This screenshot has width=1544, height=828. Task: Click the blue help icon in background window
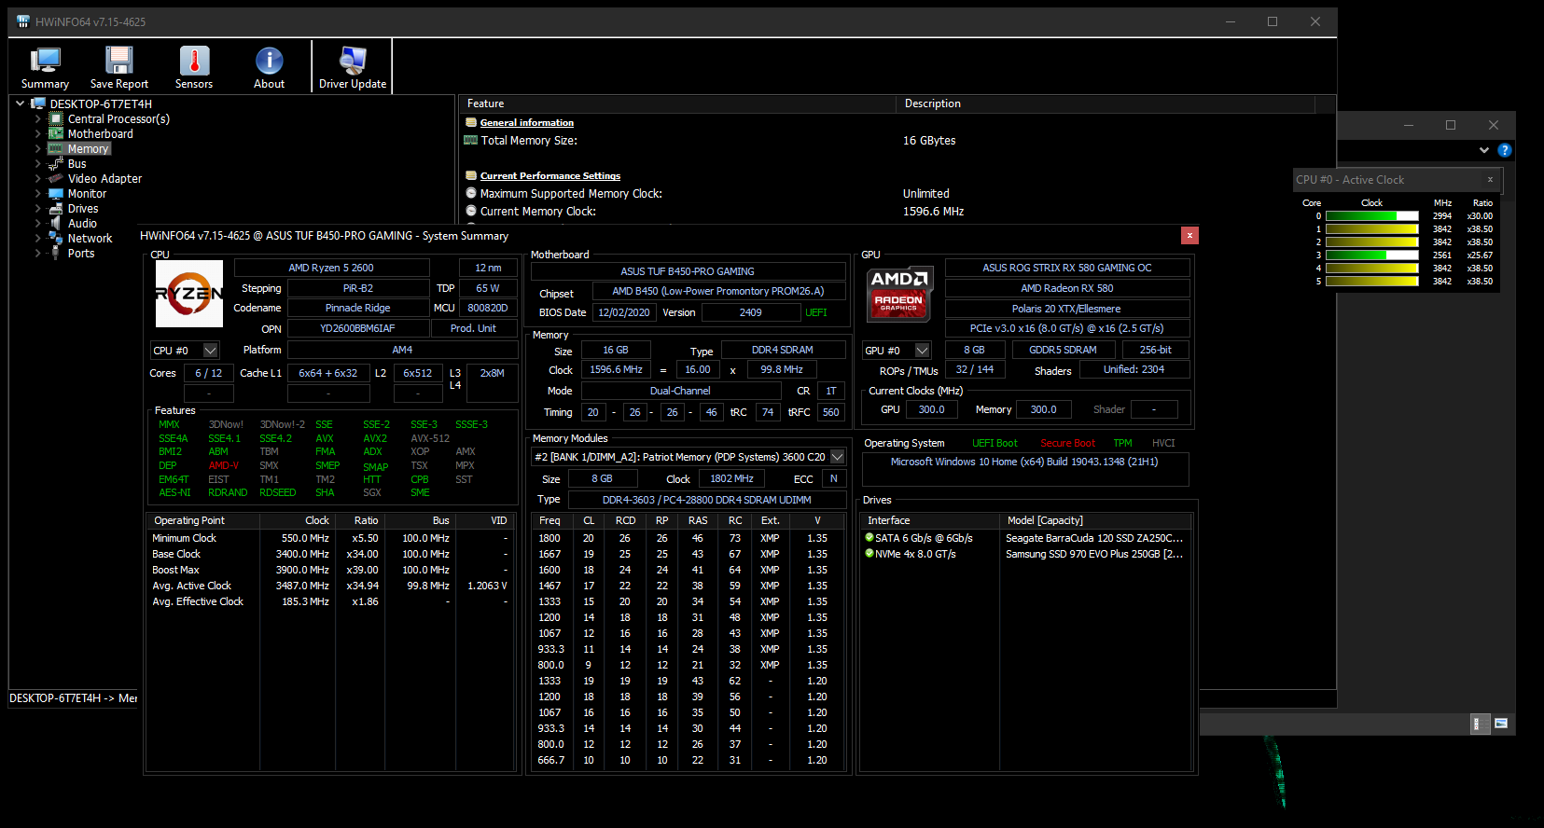point(1504,150)
